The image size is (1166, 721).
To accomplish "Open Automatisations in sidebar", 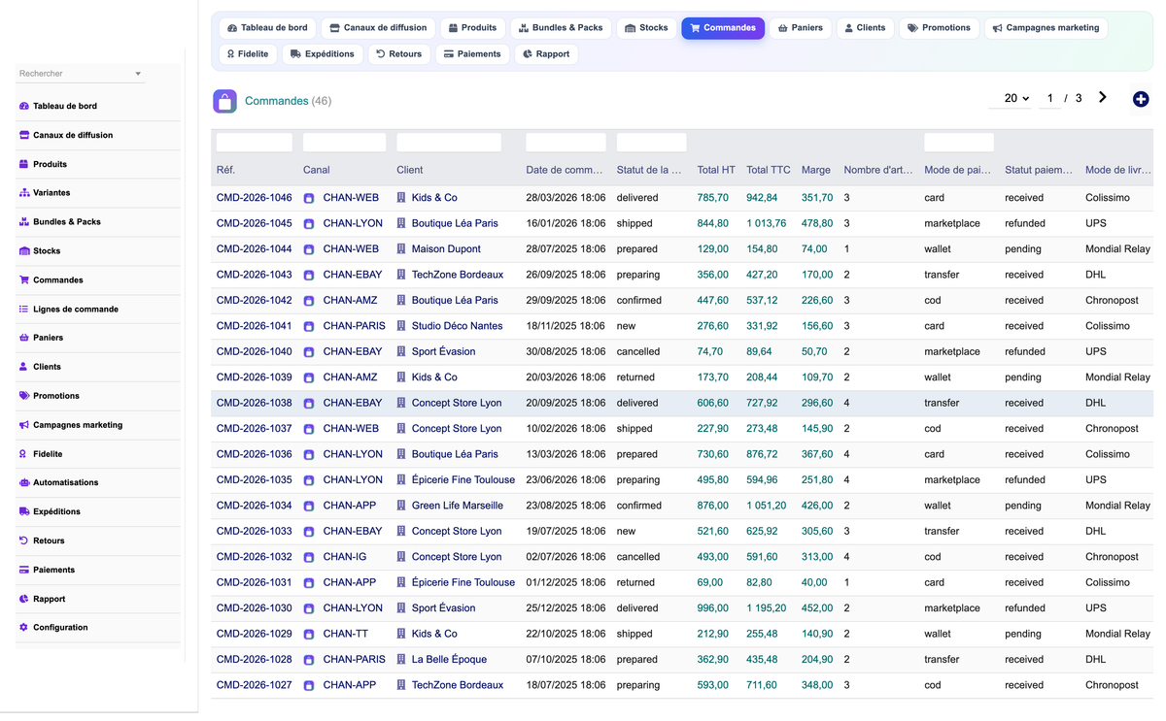I will pyautogui.click(x=65, y=482).
